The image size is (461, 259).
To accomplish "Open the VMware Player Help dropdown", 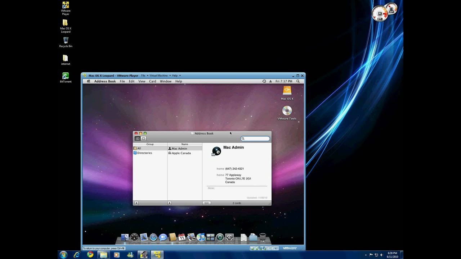I will point(176,76).
